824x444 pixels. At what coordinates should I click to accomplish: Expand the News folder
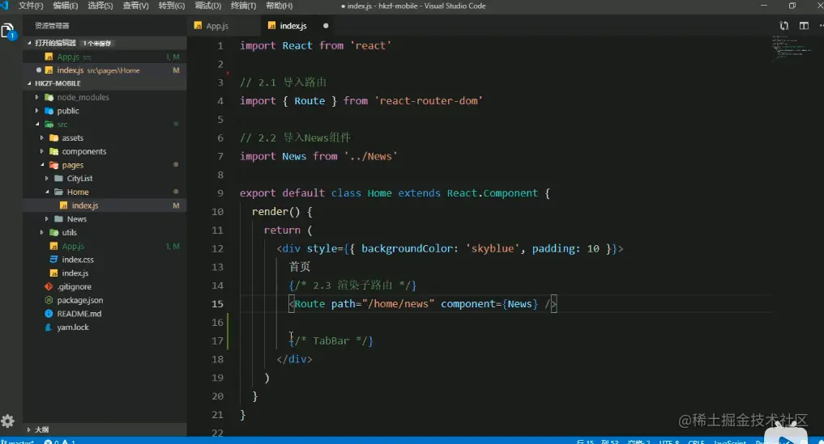click(47, 219)
